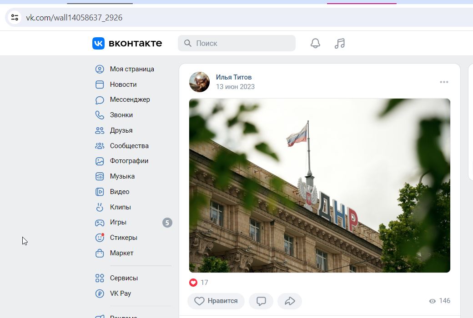The height and width of the screenshot is (318, 473).
Task: Click the Музыка sidebar icon
Action: point(100,176)
